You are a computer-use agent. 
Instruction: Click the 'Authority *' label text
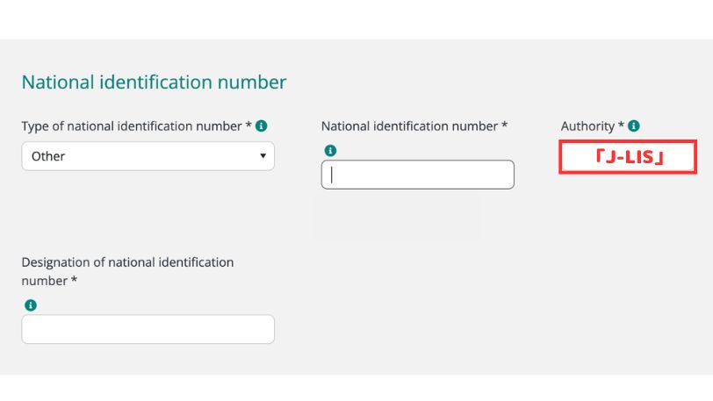(588, 126)
